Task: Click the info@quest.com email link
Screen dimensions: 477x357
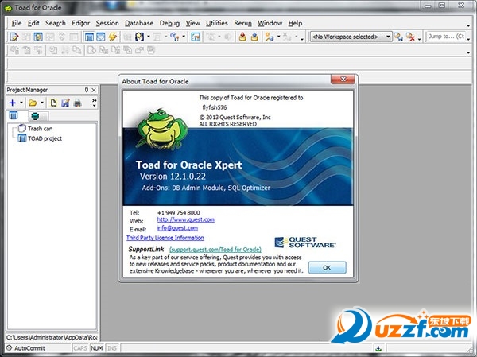Action: pos(177,228)
